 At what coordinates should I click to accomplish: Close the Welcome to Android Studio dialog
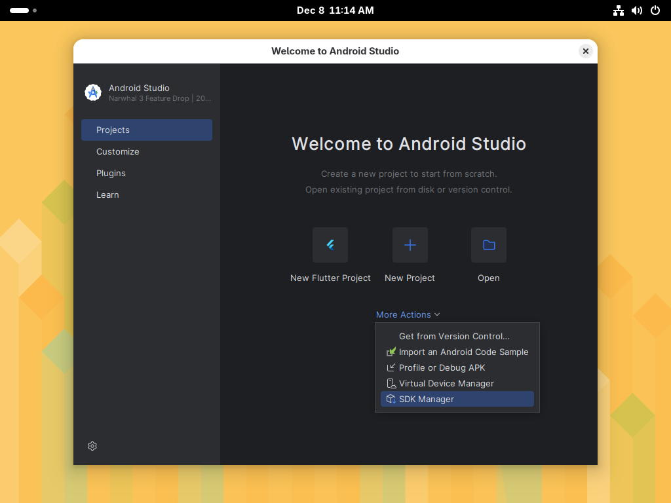tap(585, 50)
